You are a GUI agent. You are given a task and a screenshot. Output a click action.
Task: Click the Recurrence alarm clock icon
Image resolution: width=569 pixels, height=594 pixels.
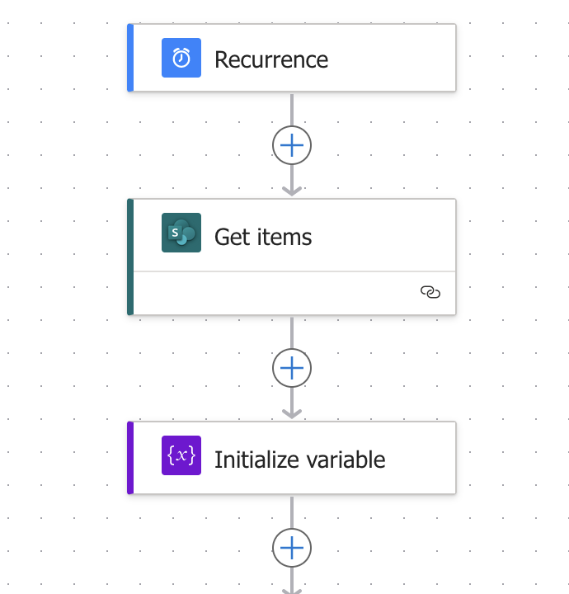[181, 58]
